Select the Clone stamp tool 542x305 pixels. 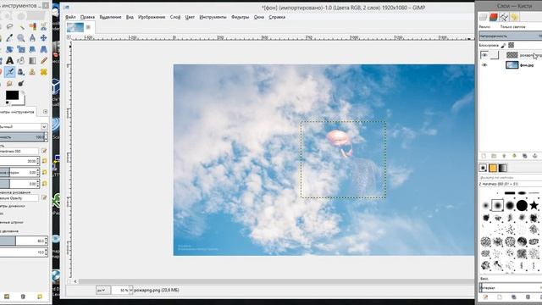pyautogui.click(x=32, y=72)
